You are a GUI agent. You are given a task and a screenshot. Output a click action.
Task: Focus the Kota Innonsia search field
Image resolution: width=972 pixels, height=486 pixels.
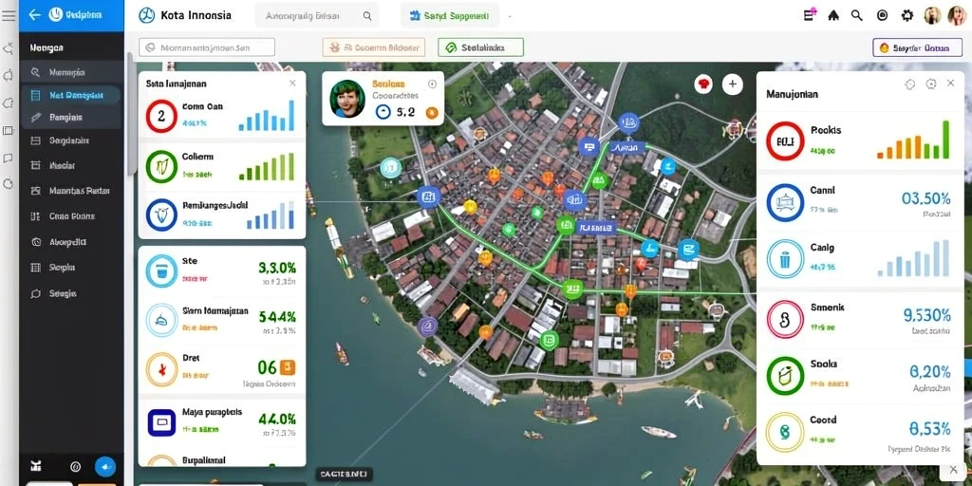[x=317, y=16]
